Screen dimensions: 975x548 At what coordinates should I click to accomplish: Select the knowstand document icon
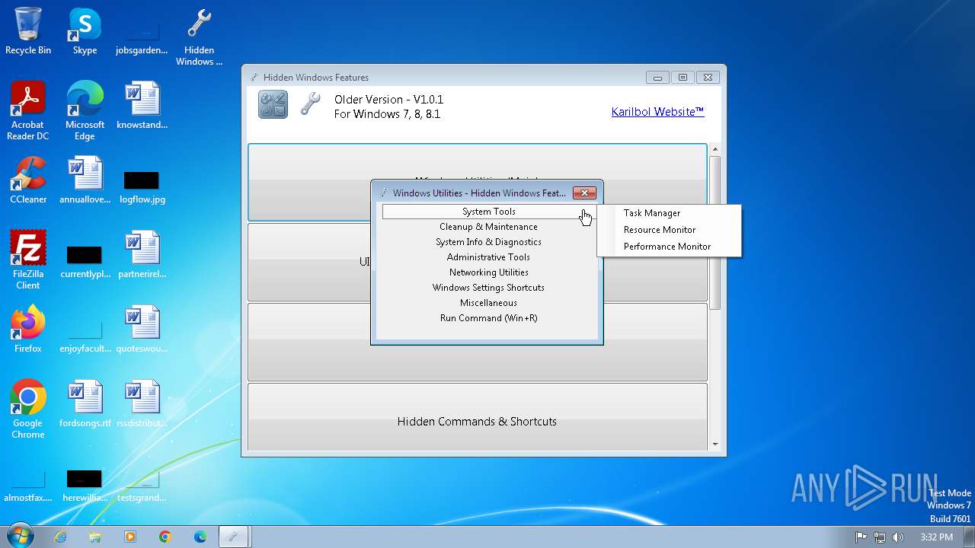(x=142, y=106)
